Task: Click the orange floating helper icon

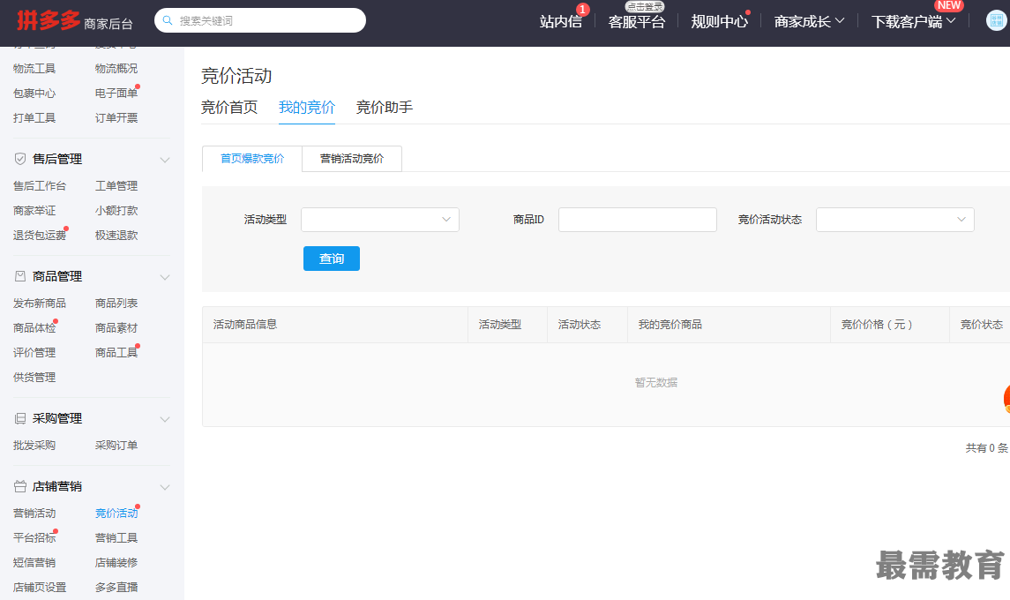Action: (1006, 398)
